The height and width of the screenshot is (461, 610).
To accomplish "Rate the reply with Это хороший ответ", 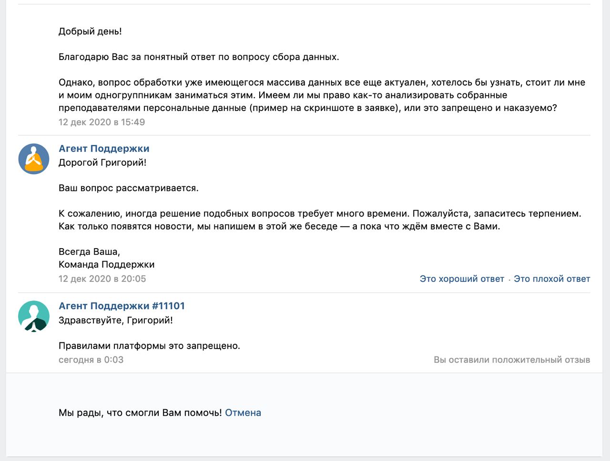I will point(462,279).
